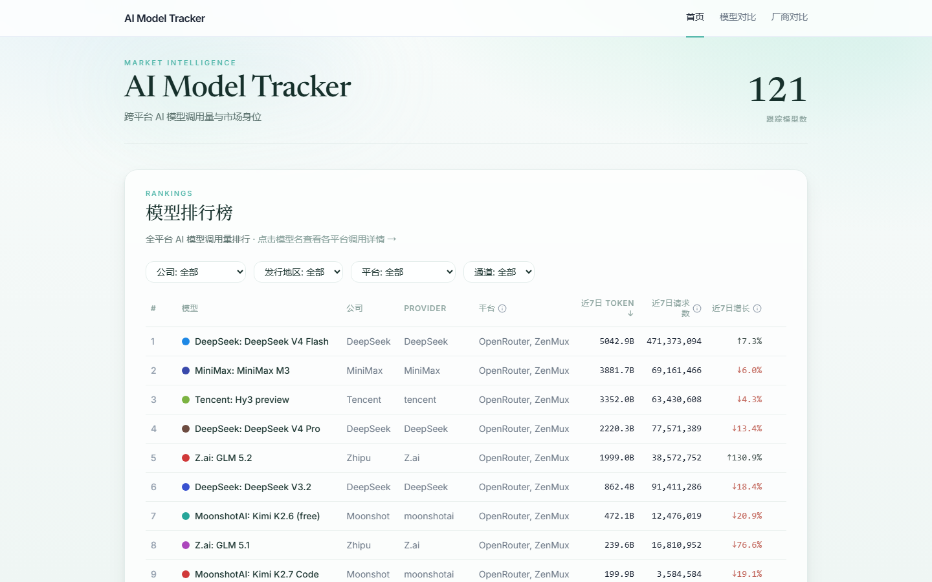Switch to the 厂商对比 tab
The width and height of the screenshot is (932, 582).
coord(790,17)
